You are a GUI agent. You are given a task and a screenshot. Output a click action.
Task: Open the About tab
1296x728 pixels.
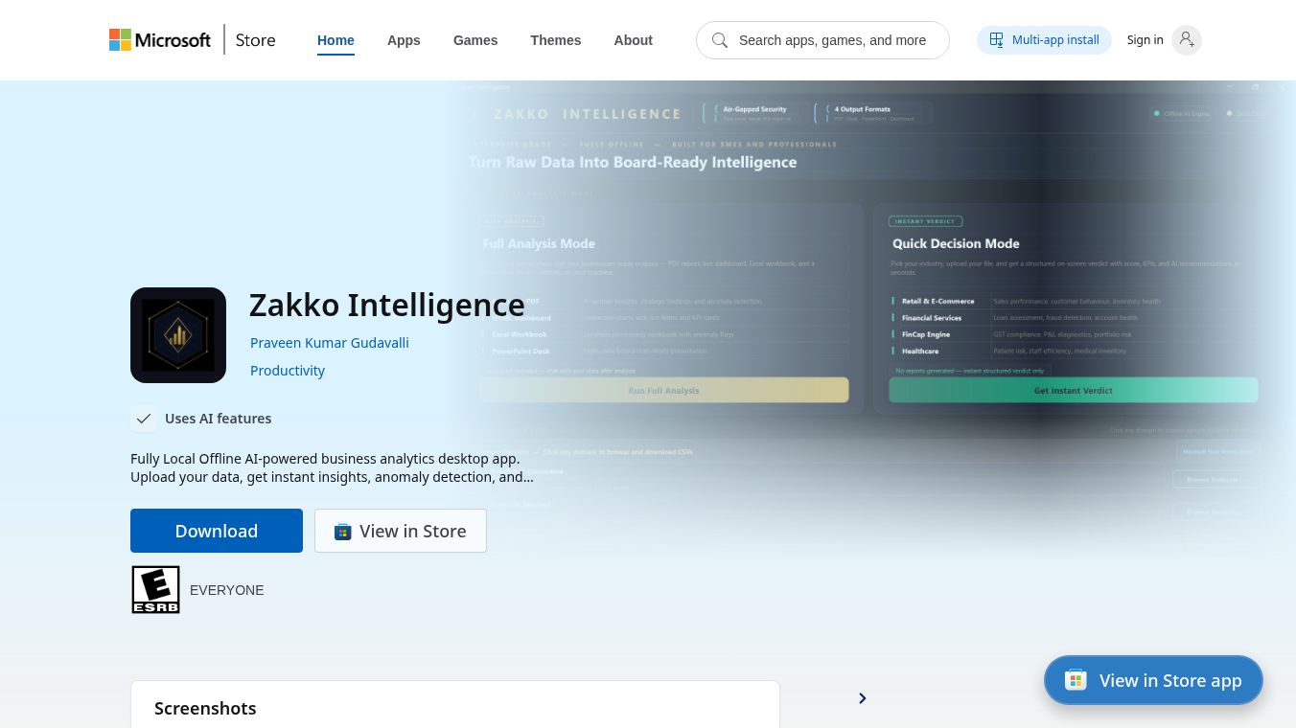point(633,40)
